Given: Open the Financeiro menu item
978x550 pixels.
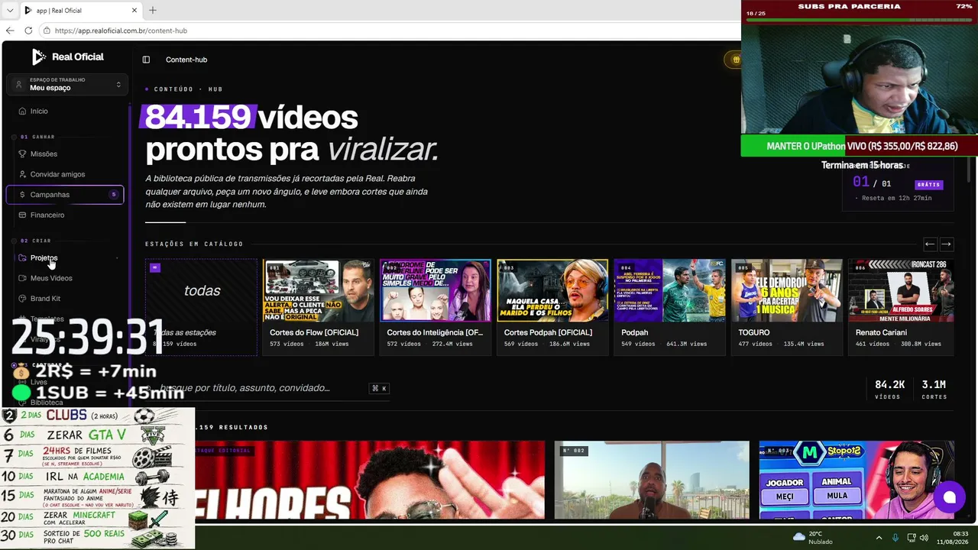Looking at the screenshot, I should coord(47,215).
